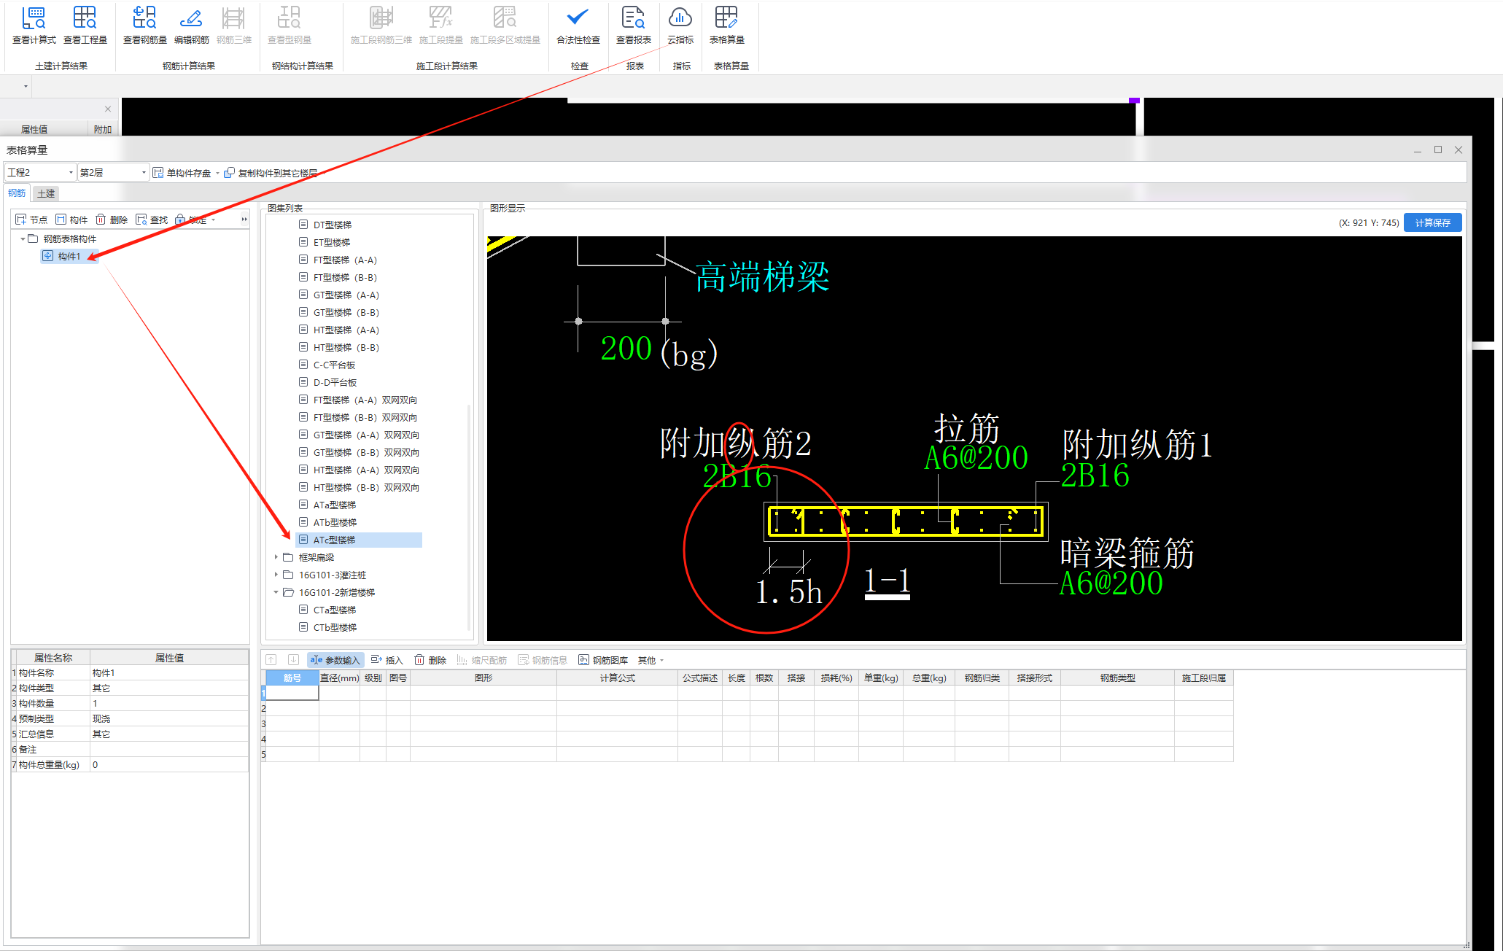Delete via tree toolbar 删除
The image size is (1503, 951).
tap(112, 220)
